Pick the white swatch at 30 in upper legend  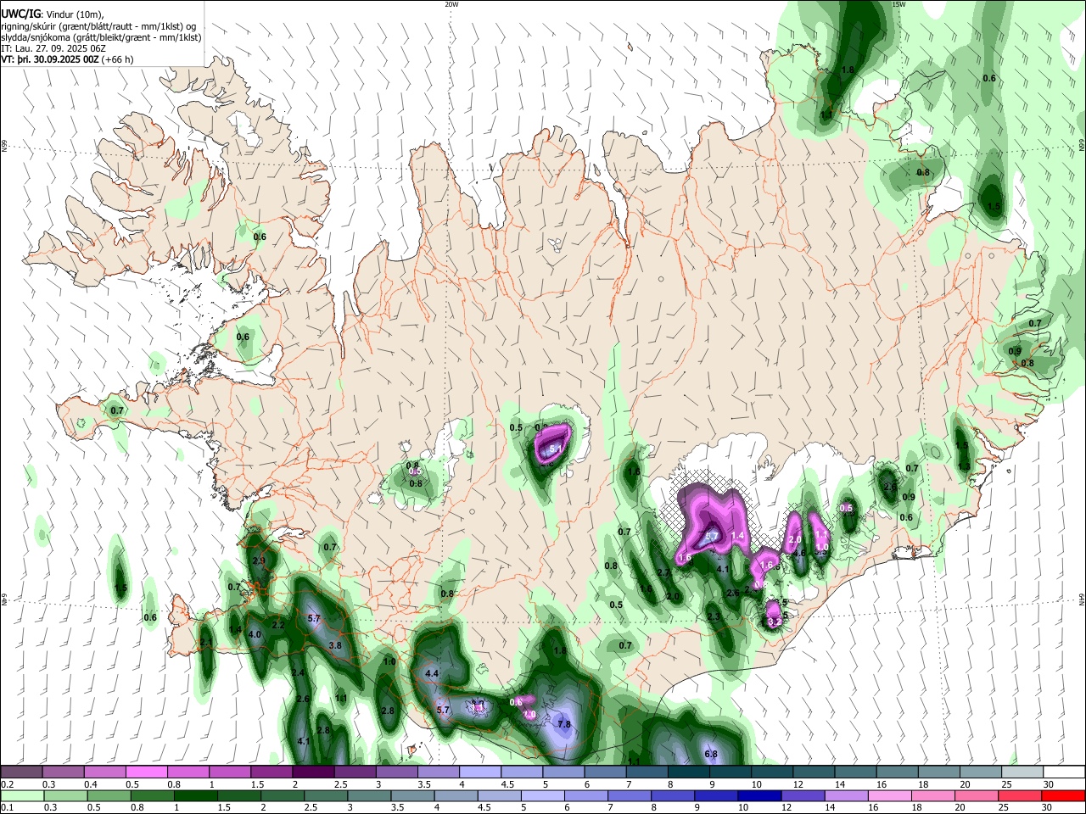point(1063,772)
